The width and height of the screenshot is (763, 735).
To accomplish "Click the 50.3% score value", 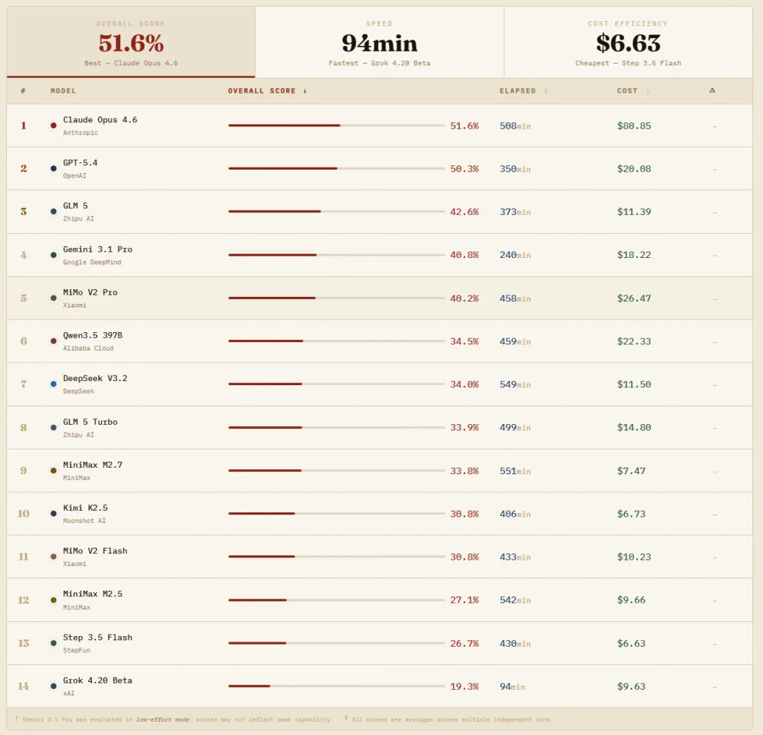I will coord(464,169).
